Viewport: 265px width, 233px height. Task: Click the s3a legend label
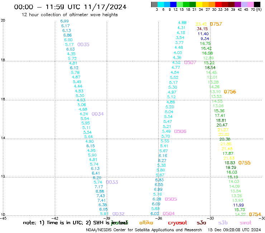[201, 223]
